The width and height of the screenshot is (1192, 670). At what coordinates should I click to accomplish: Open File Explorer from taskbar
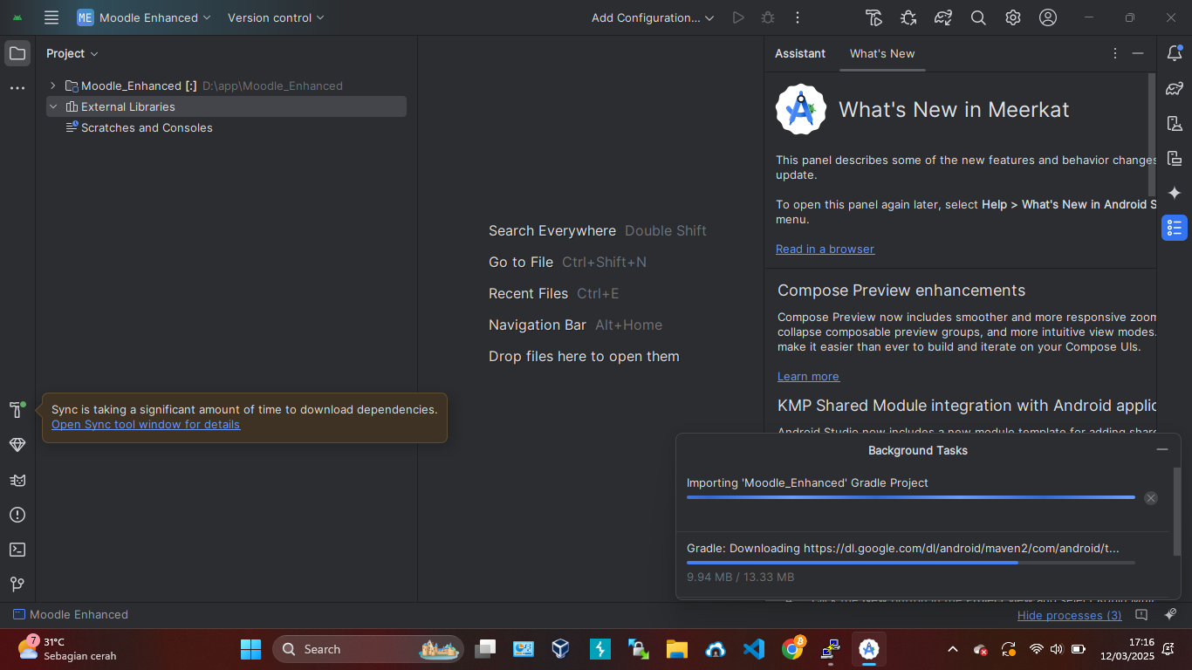676,649
